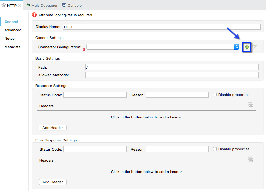Click the HTTP connector icon on its tab
This screenshot has height=191, width=266.
point(3,5)
